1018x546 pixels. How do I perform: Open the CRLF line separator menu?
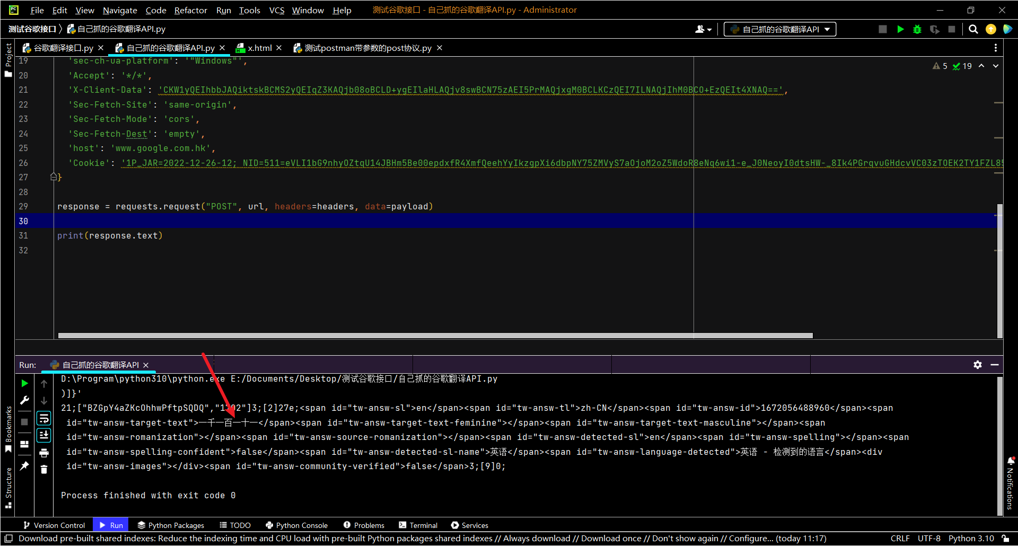(900, 539)
